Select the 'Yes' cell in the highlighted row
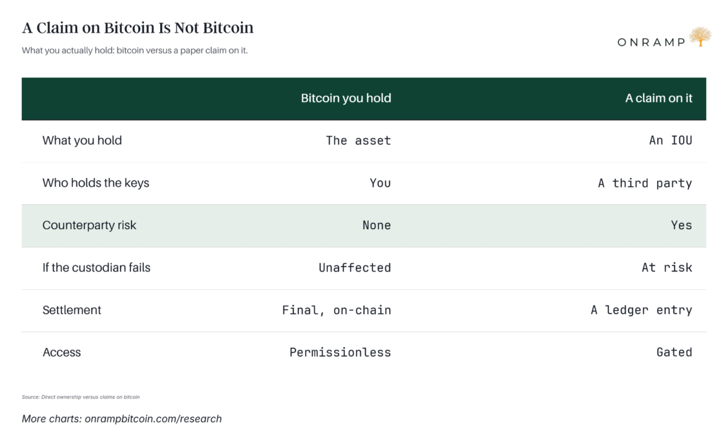The height and width of the screenshot is (434, 728). (x=681, y=225)
